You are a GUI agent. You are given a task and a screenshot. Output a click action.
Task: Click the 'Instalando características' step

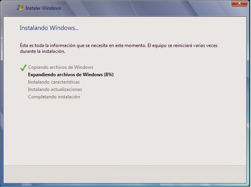pyautogui.click(x=54, y=82)
